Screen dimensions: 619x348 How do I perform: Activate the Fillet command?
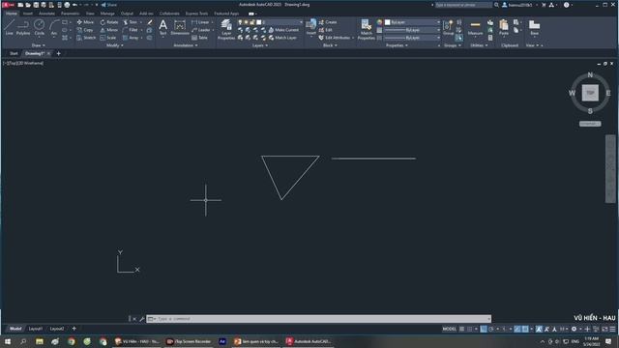pos(131,30)
